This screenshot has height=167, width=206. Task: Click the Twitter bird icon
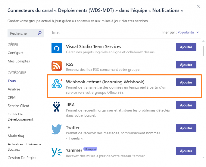click(x=57, y=129)
